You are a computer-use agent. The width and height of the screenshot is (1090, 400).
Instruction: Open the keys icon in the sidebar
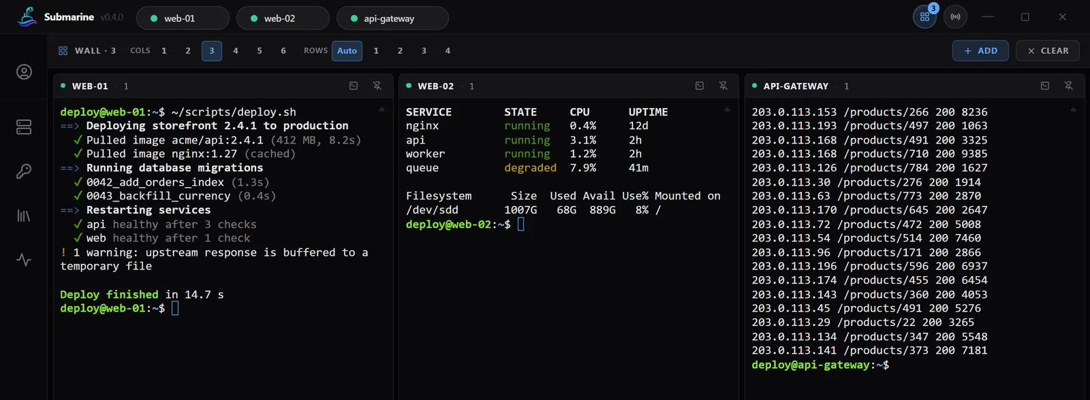tap(24, 171)
